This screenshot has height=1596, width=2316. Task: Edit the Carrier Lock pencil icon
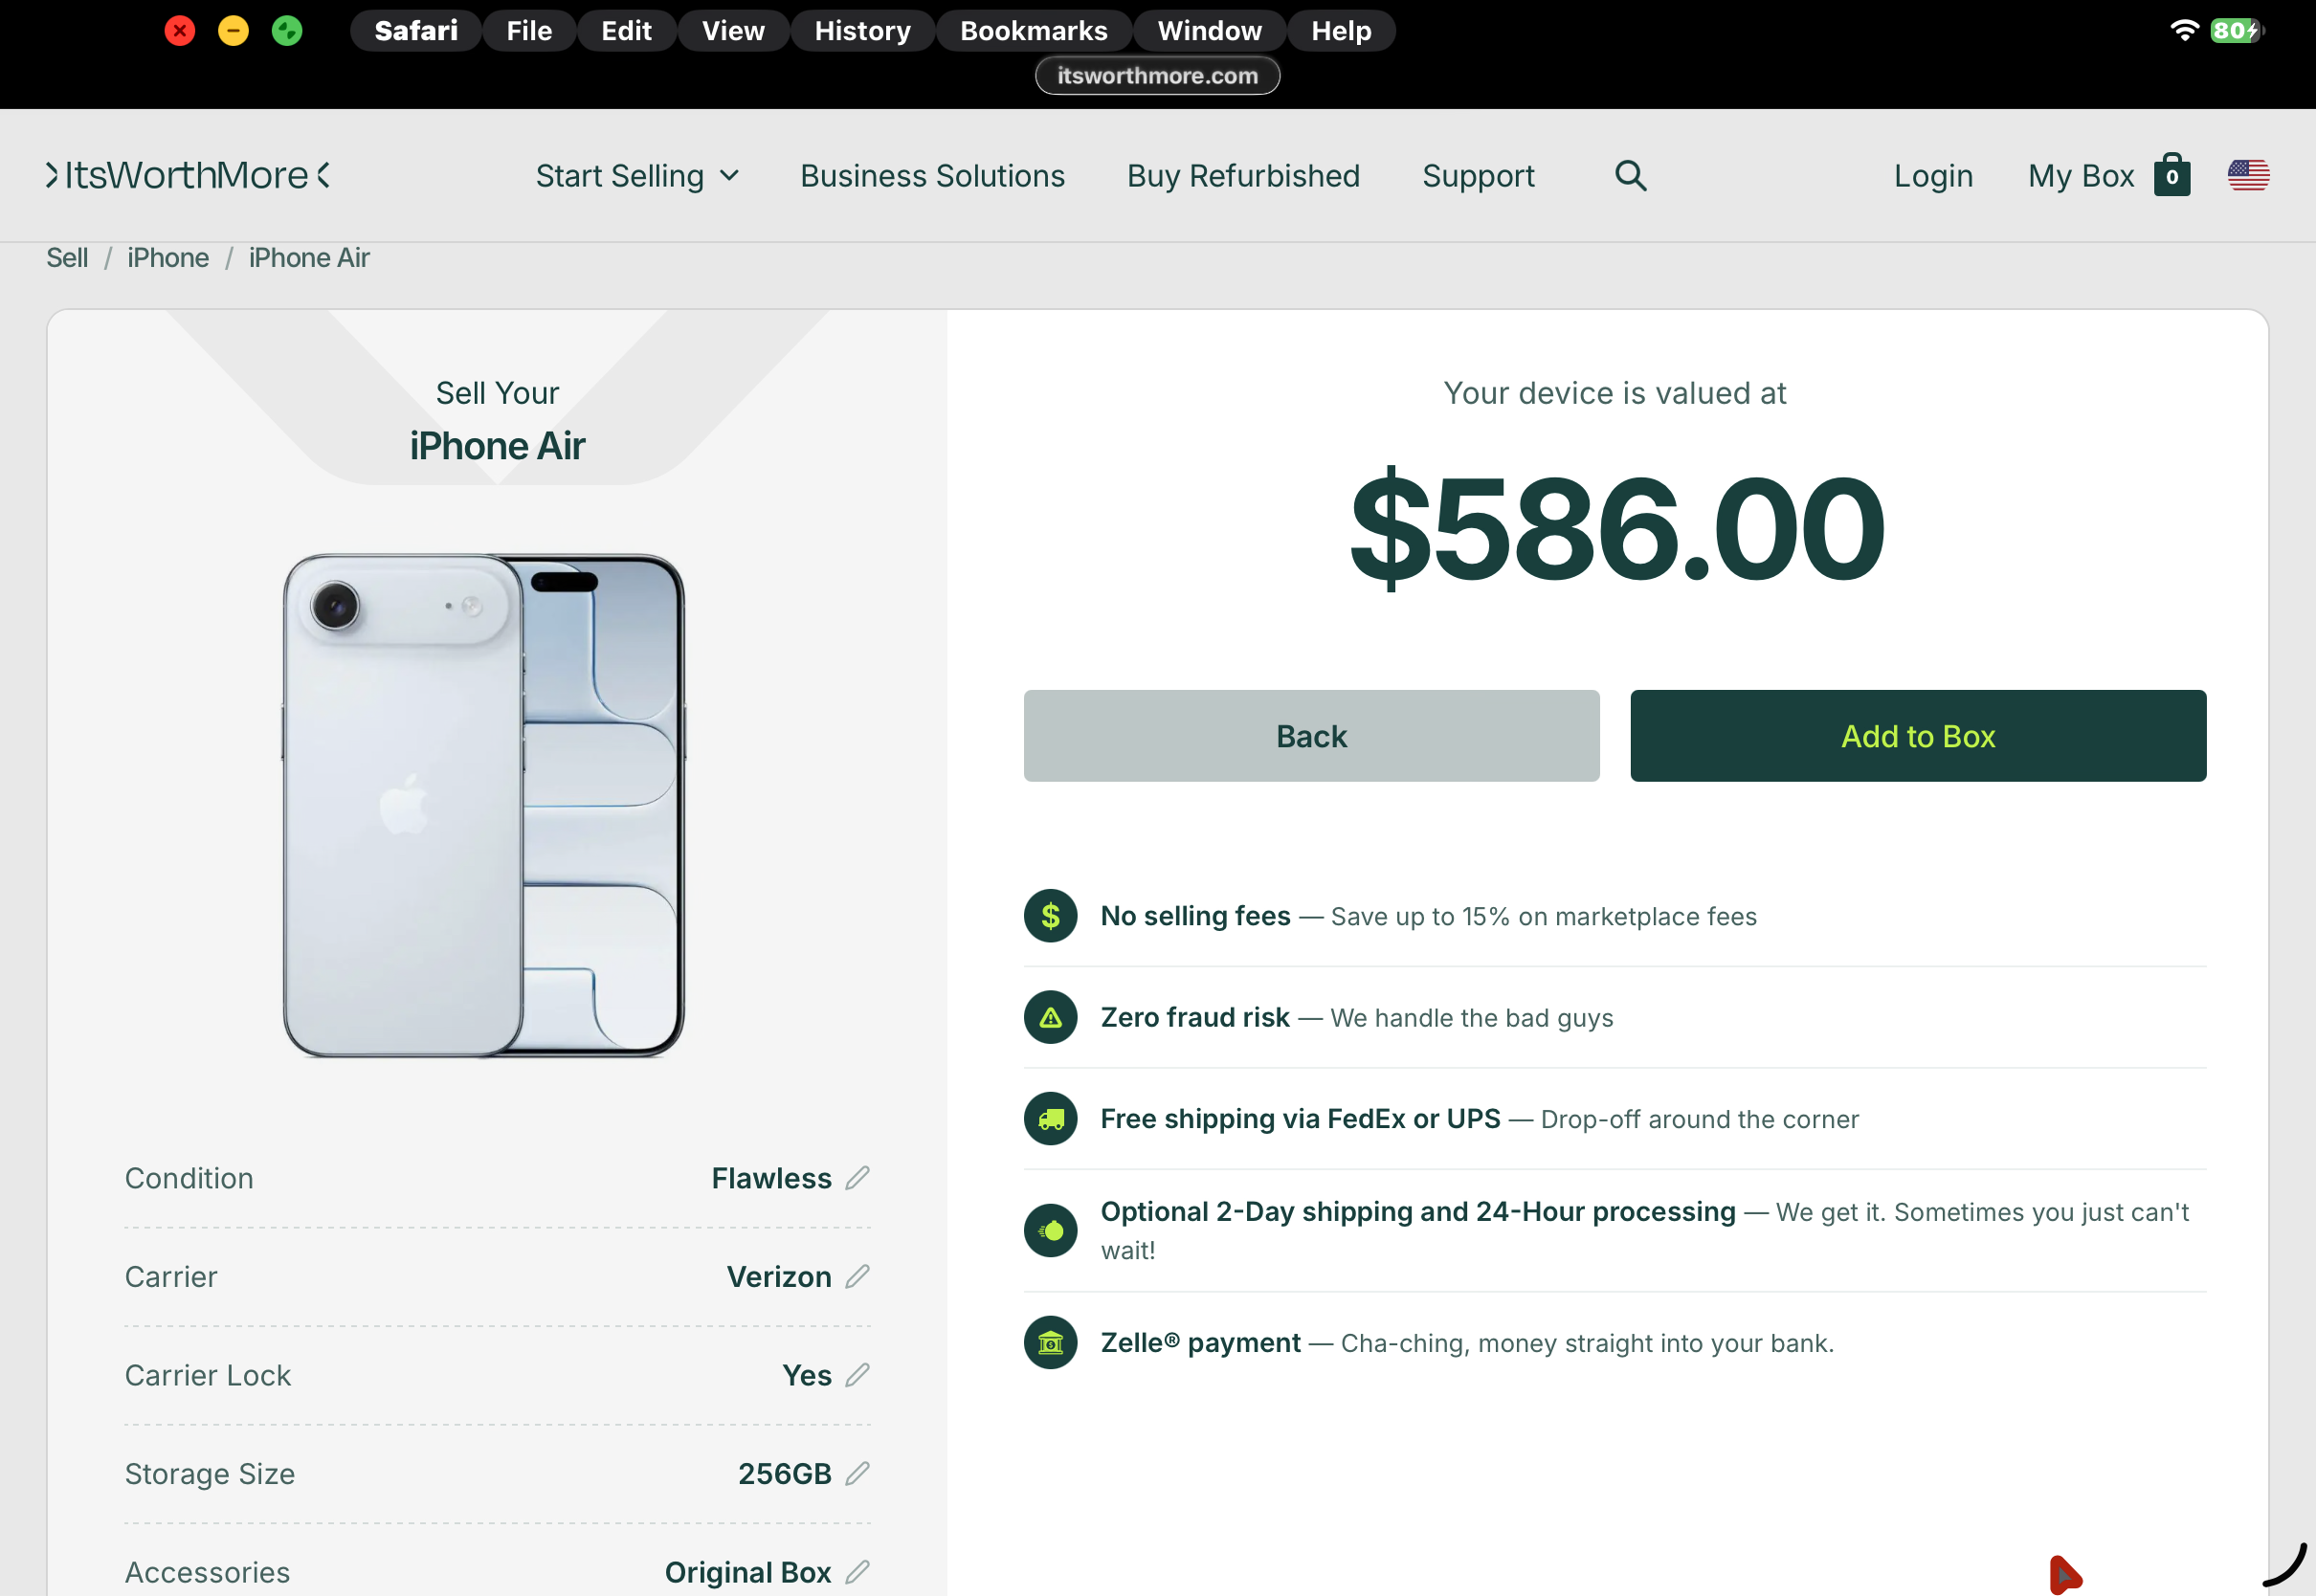point(857,1375)
